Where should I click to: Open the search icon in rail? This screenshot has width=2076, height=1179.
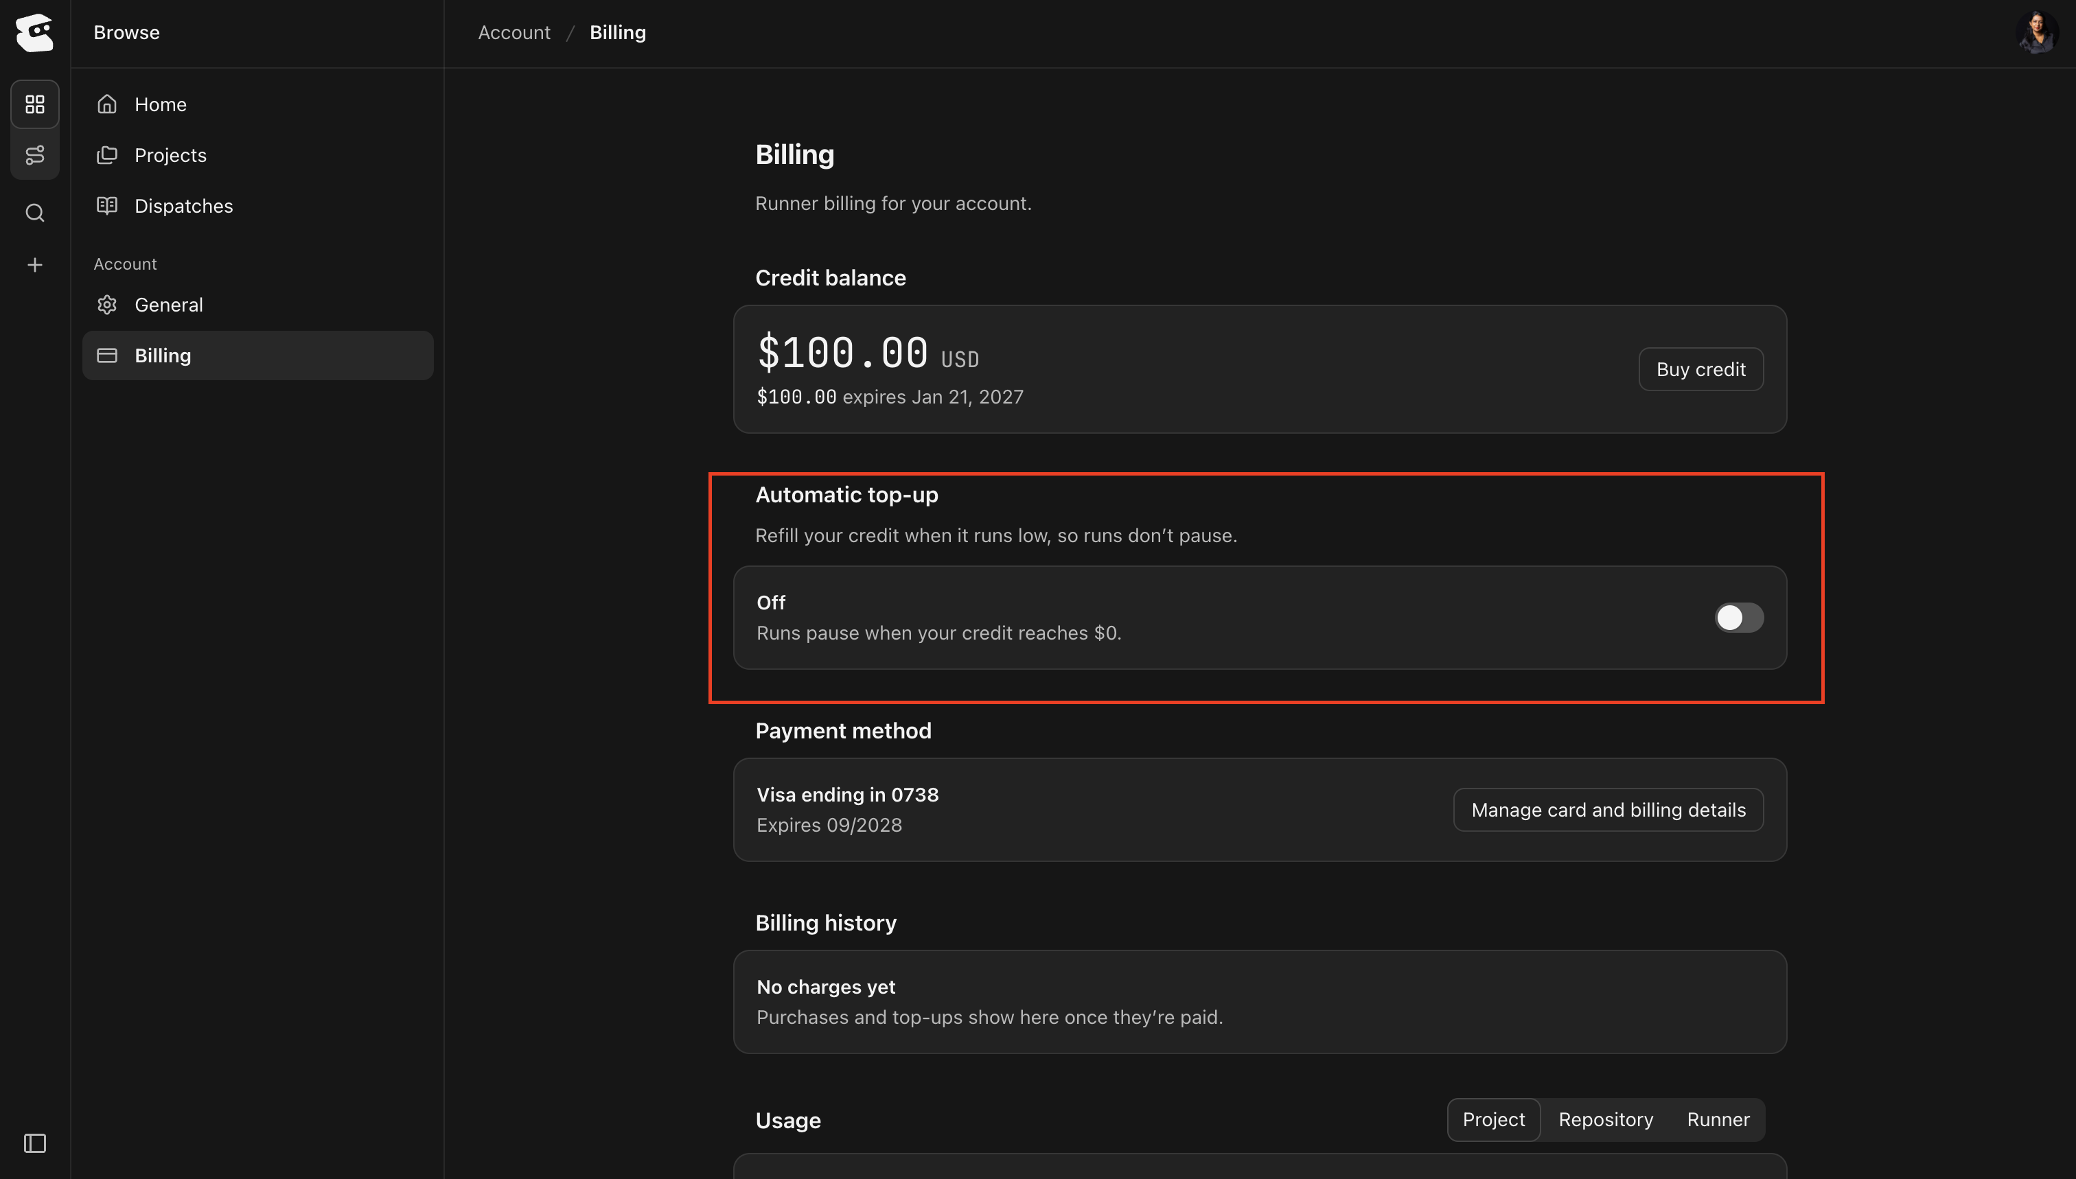(x=35, y=213)
